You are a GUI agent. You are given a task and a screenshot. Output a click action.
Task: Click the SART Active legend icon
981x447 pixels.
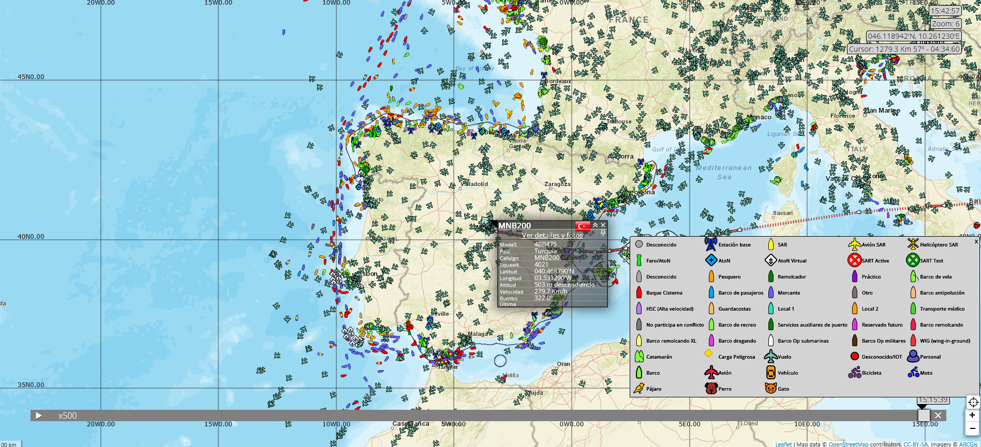click(854, 260)
